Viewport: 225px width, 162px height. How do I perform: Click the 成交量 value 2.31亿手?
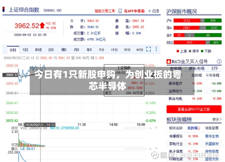94,33
